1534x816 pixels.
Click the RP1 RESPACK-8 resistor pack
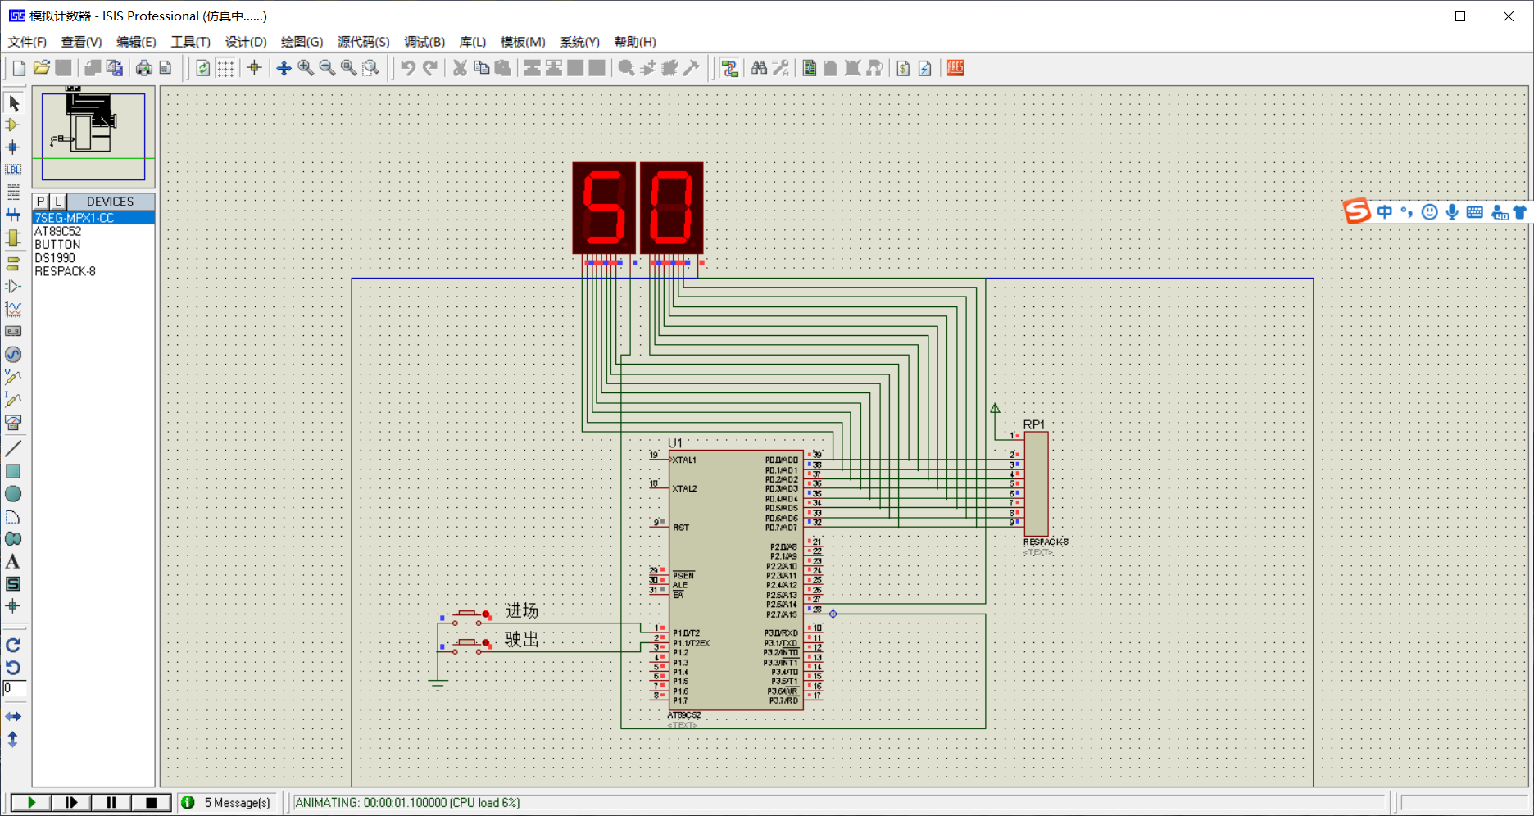1036,484
